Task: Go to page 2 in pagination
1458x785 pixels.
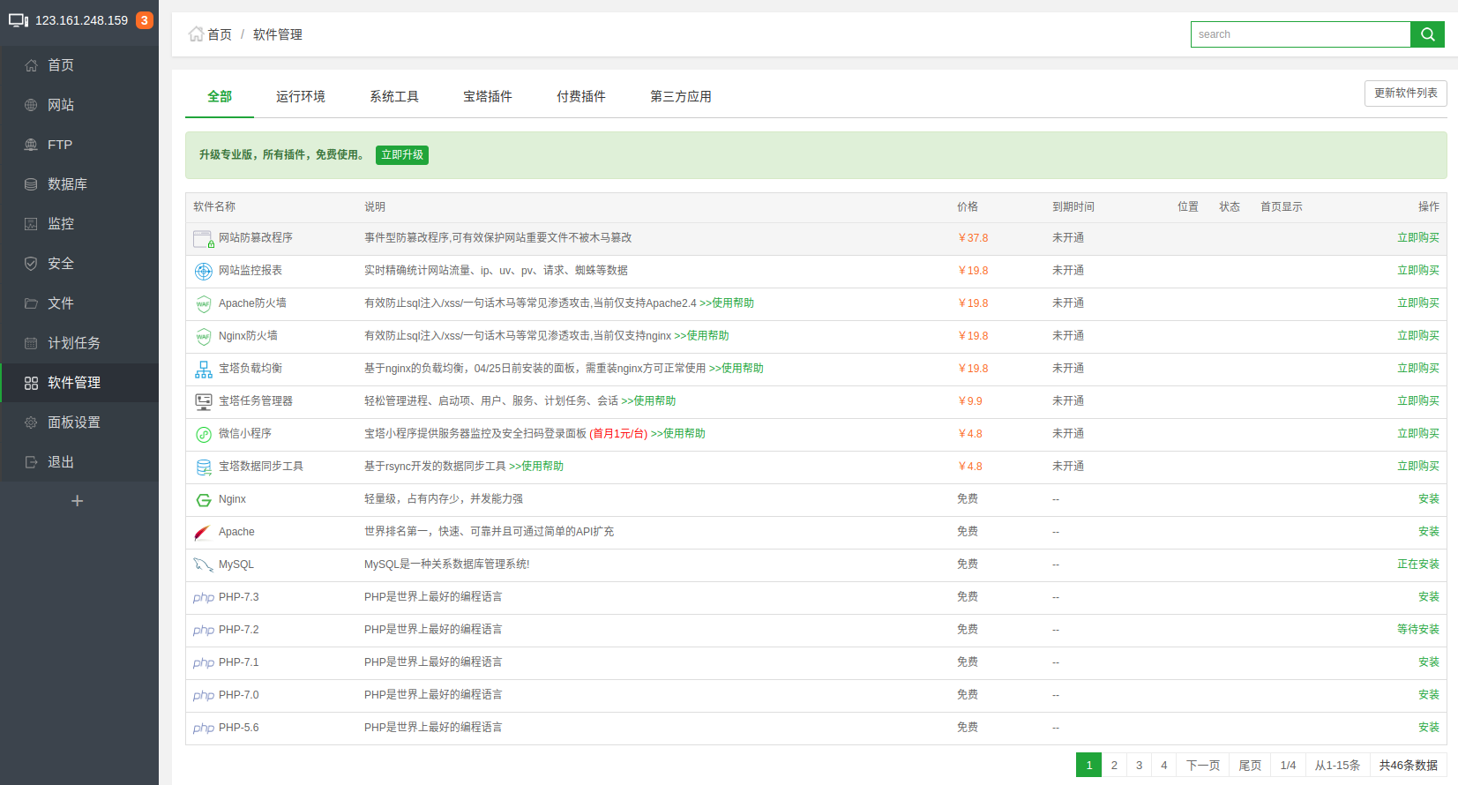Action: 1114,765
